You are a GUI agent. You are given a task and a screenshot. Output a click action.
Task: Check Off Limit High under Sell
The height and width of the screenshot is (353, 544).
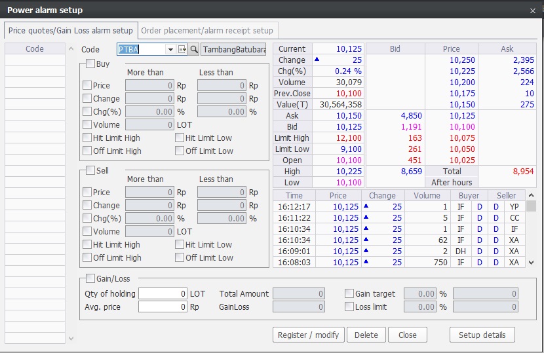point(87,257)
